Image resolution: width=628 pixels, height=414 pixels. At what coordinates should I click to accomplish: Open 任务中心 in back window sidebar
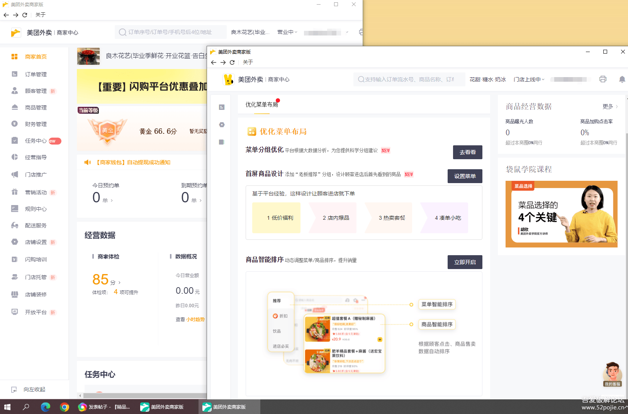point(36,141)
